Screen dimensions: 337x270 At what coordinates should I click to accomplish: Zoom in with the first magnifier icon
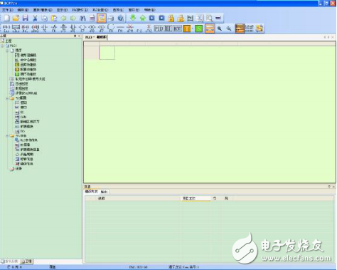click(x=220, y=28)
